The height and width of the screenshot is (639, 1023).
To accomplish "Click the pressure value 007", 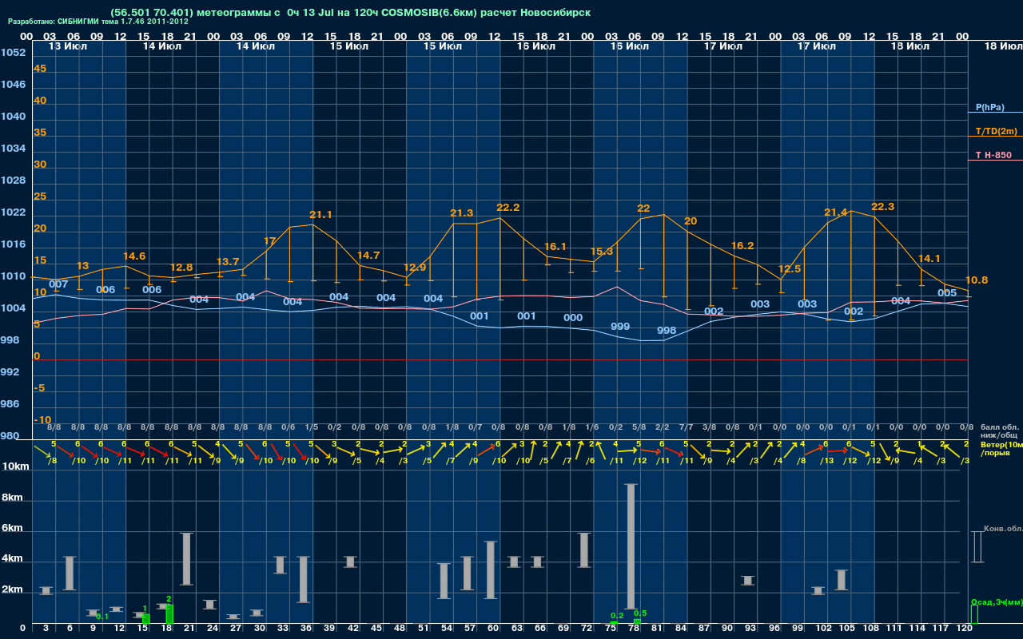I will 58,284.
